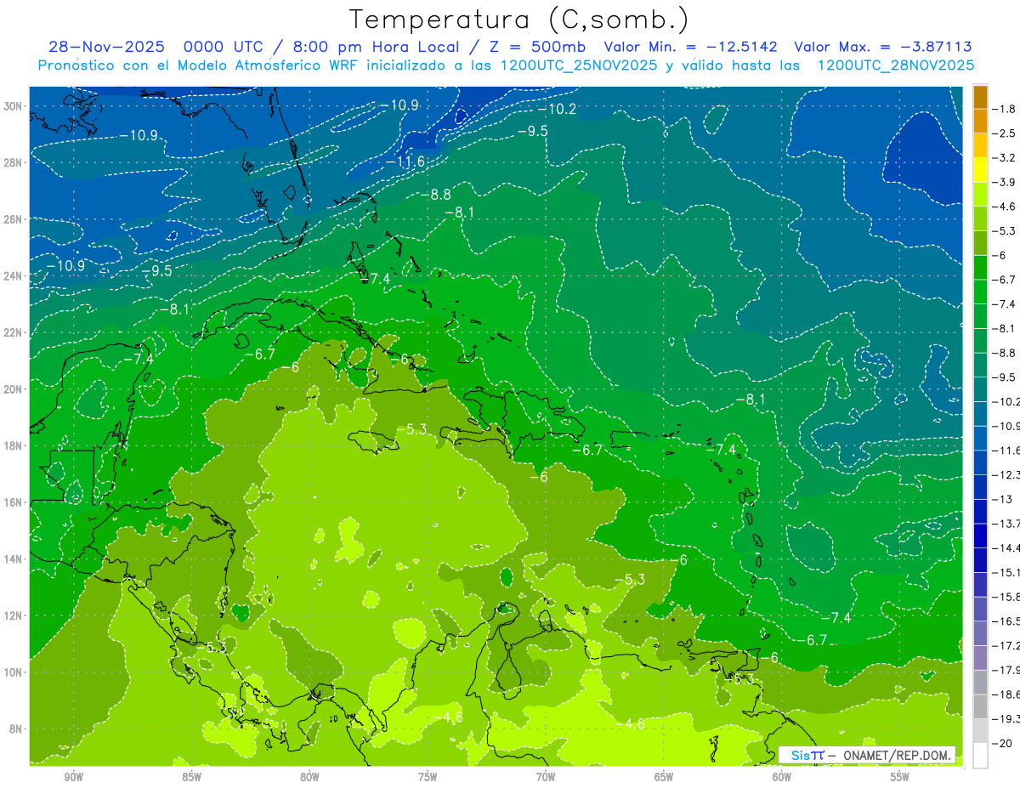Click latitude axis label "16N"
Screen dimensions: 1020x788
(x=14, y=502)
